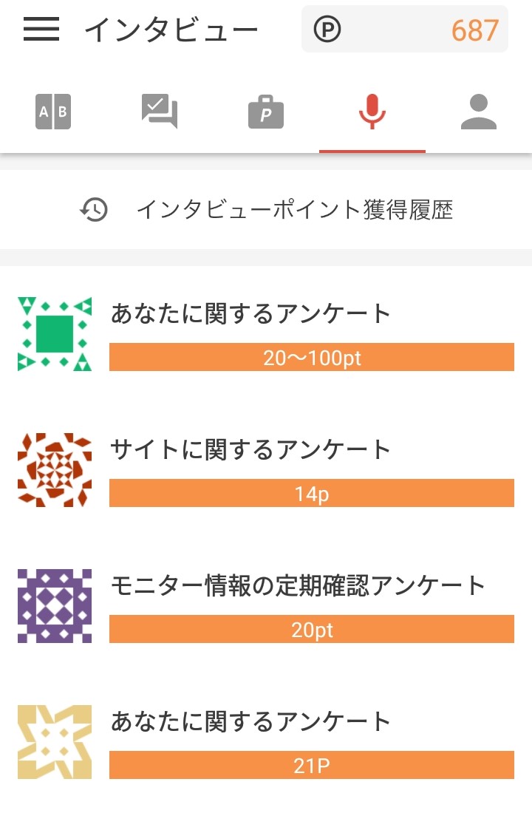Click the history clock icon

pyautogui.click(x=95, y=211)
